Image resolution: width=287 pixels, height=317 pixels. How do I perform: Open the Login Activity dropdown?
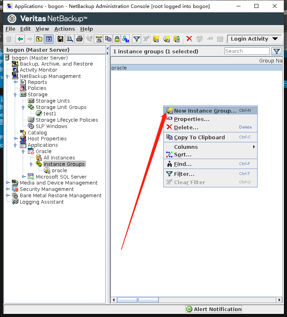point(254,39)
